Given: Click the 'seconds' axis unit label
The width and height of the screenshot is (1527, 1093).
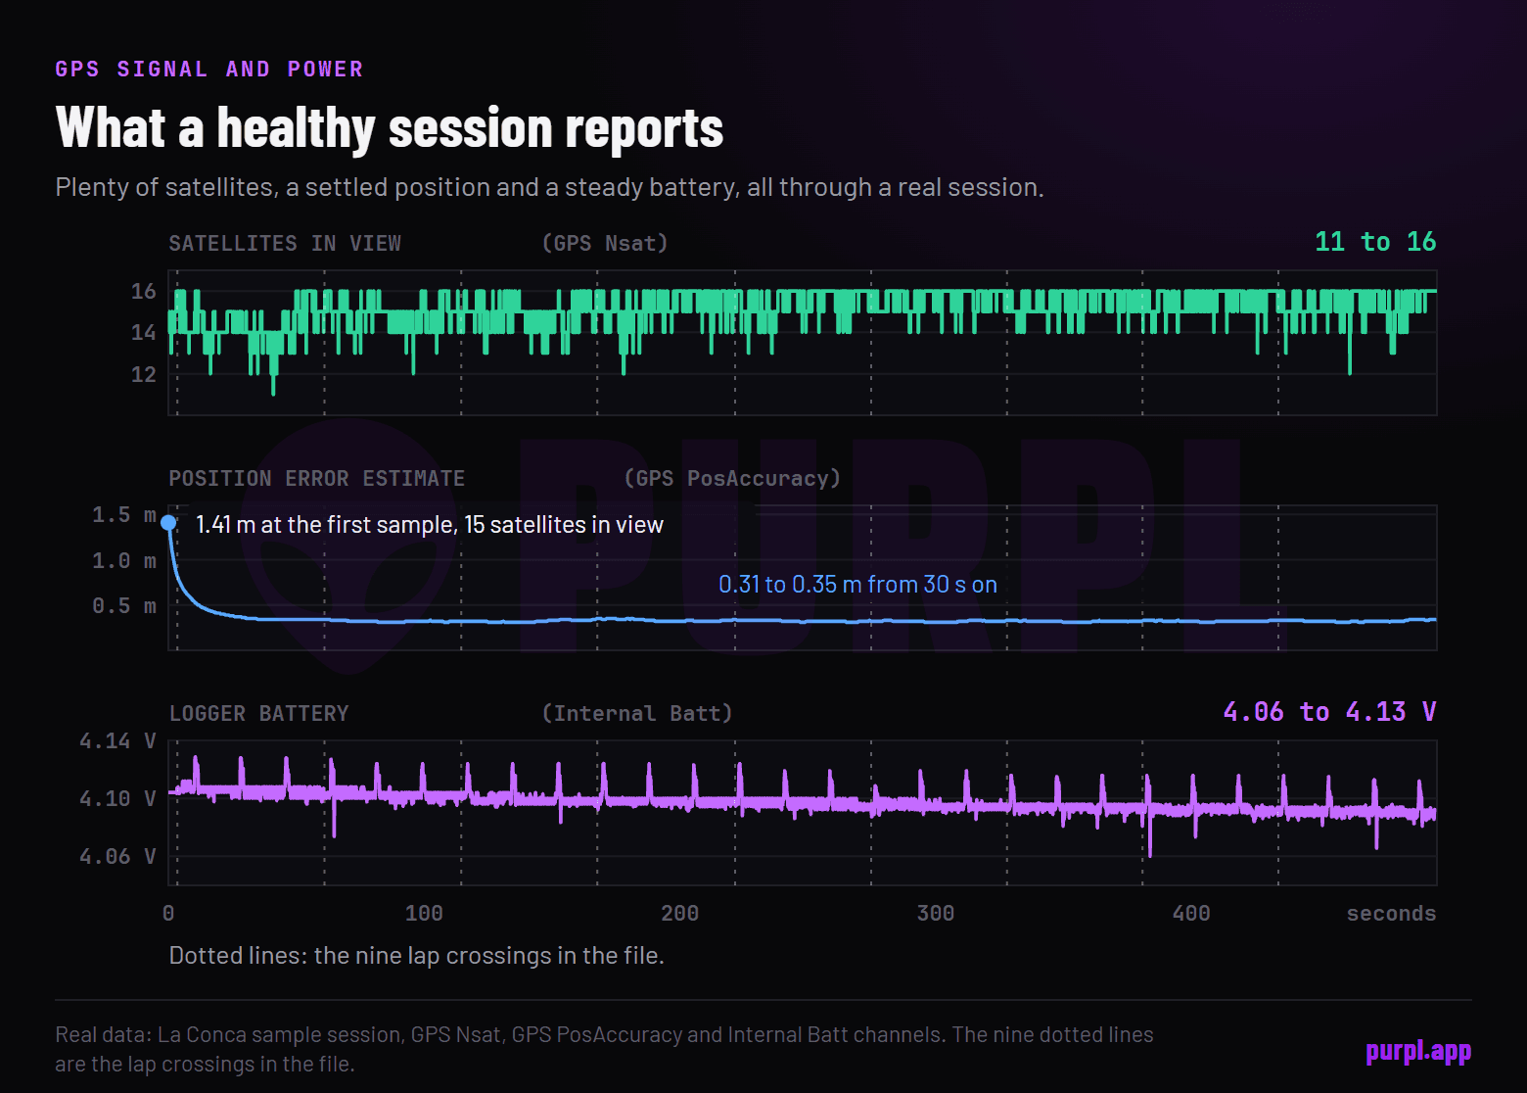Looking at the screenshot, I should point(1391,913).
